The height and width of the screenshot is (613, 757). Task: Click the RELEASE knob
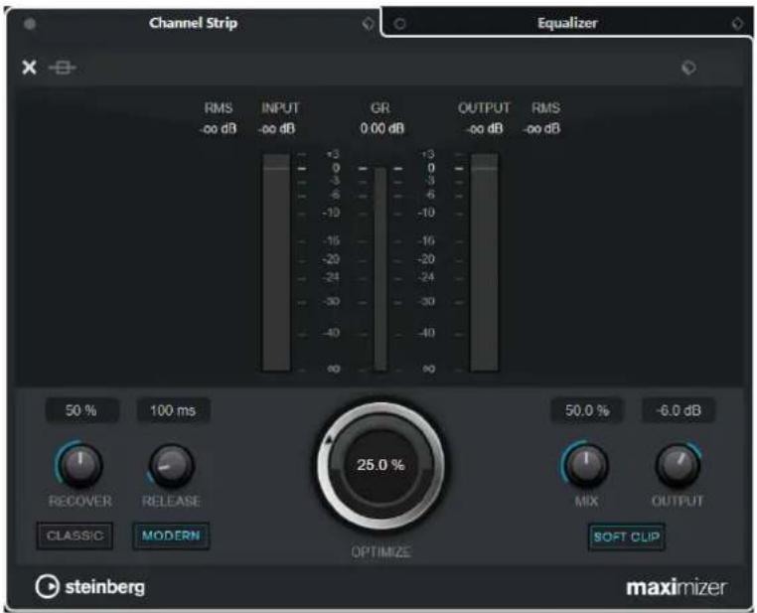coord(172,466)
